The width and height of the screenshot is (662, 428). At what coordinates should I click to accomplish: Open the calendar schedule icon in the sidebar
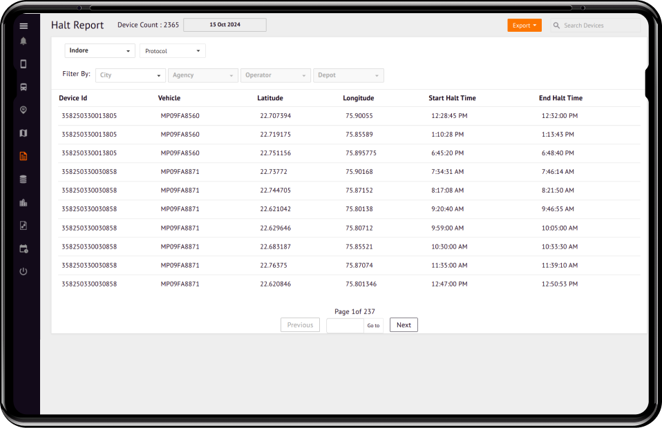coord(23,249)
